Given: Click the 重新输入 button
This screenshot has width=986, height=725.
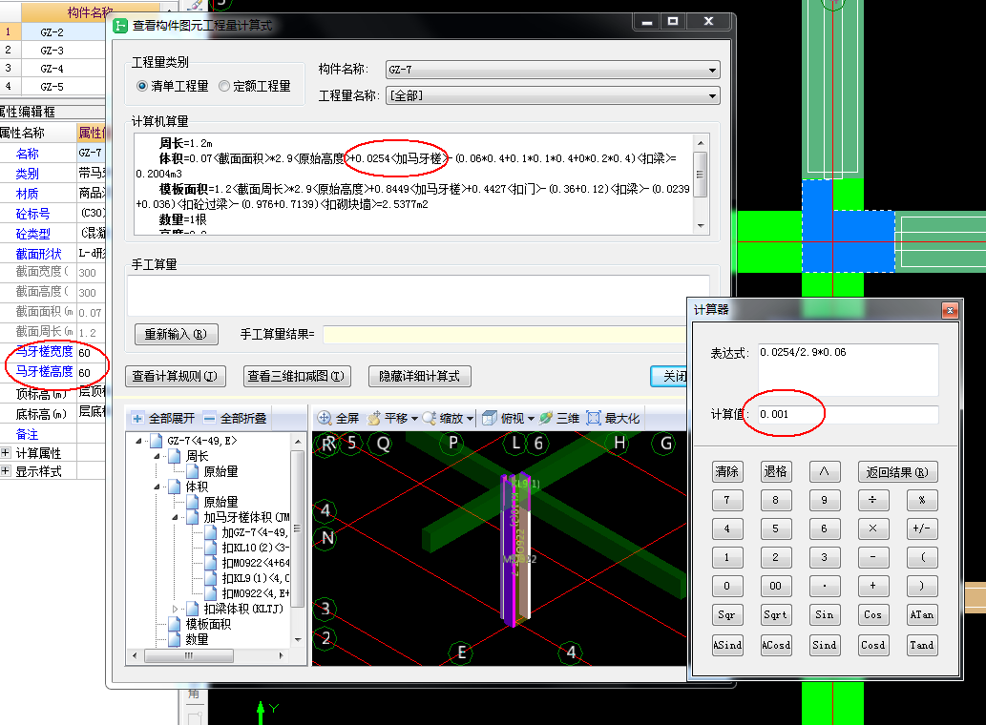Looking at the screenshot, I should coord(176,334).
